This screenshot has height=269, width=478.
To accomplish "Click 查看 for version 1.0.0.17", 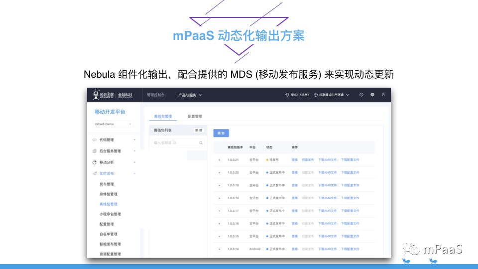I will pos(294,211).
